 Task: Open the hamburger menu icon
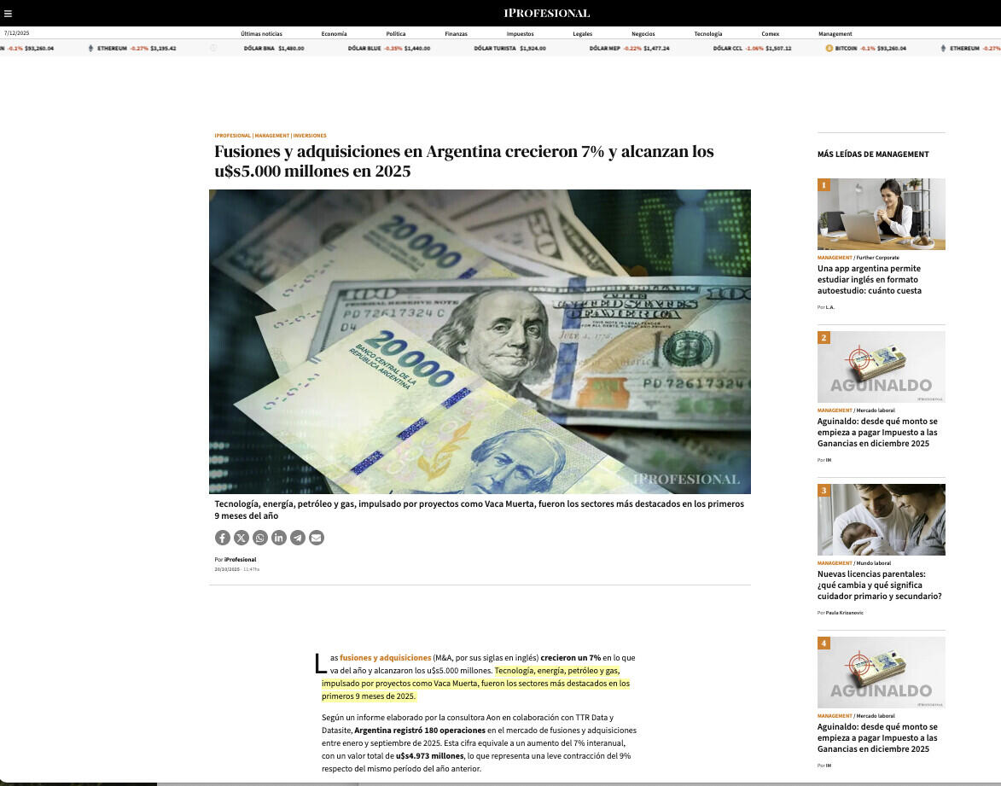coord(8,14)
